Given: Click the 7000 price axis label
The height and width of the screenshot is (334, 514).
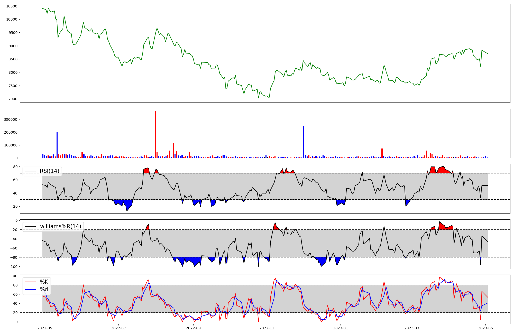Looking at the screenshot, I should click(13, 99).
